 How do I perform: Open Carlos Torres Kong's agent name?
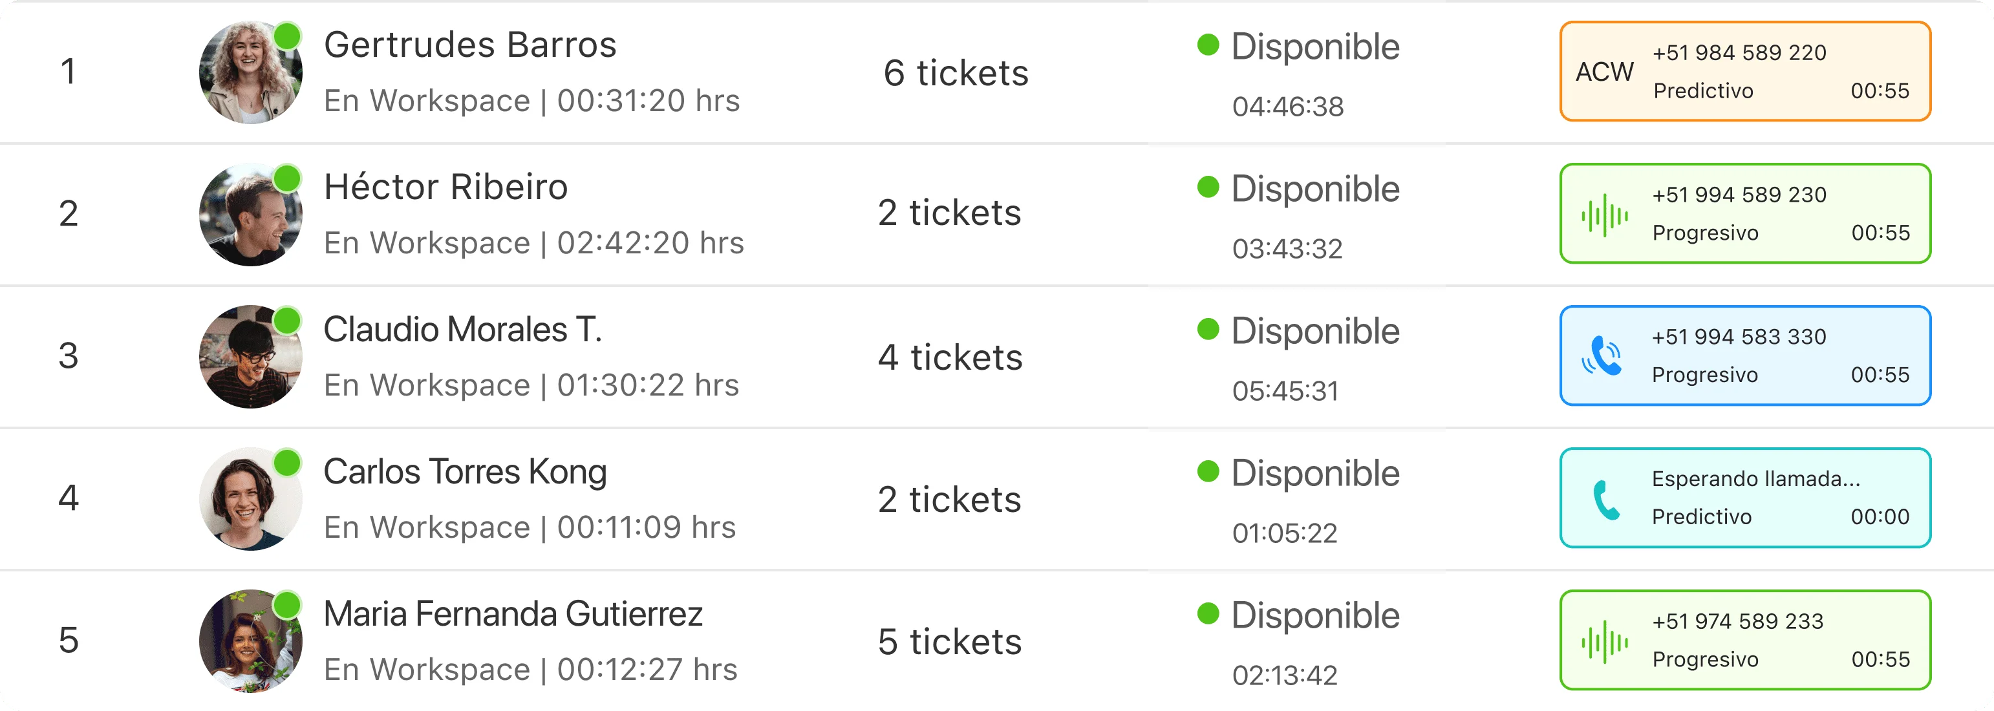(464, 472)
